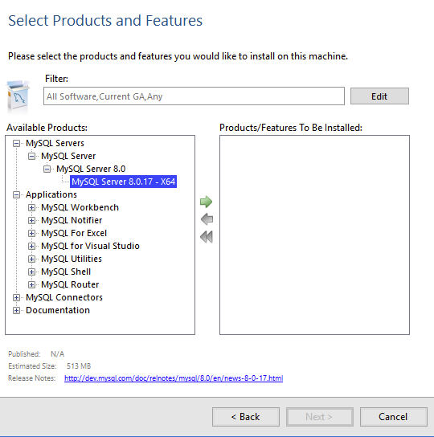Select MySQL Server 8.0.17 - X64 item
Image resolution: width=434 pixels, height=437 pixels.
[123, 182]
